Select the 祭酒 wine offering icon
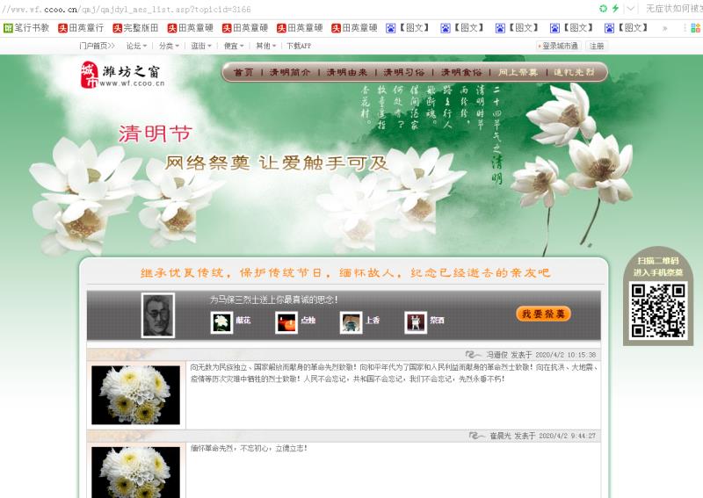 point(416,322)
